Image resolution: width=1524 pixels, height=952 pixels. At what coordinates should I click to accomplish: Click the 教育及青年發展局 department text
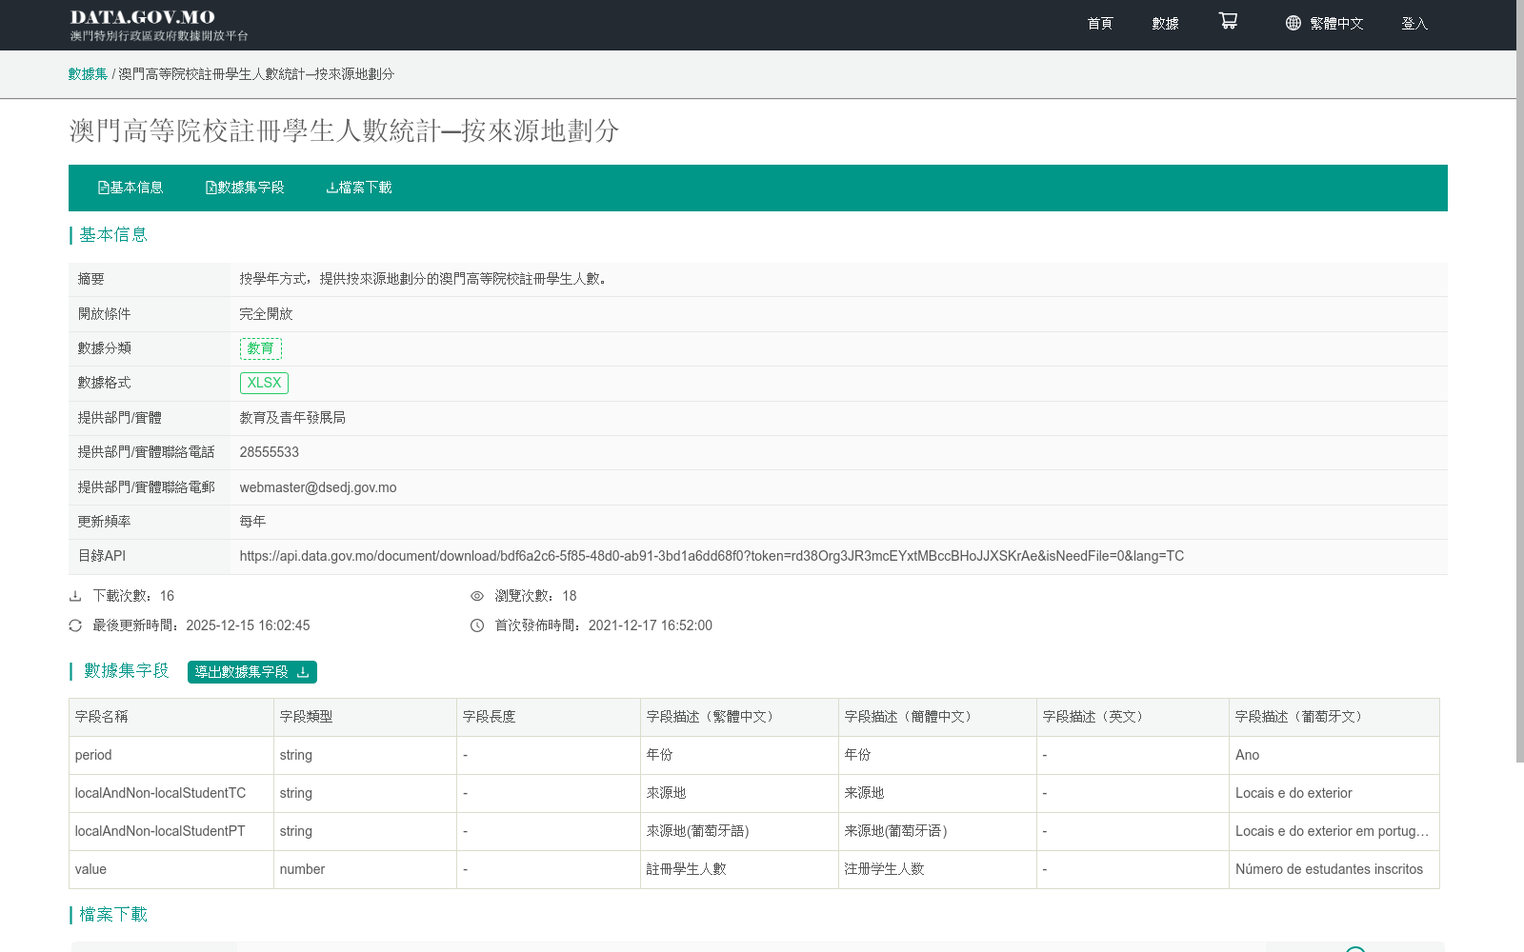pos(292,418)
